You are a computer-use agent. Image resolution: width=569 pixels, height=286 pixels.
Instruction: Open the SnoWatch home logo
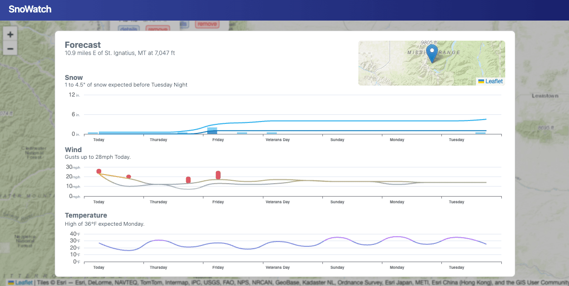[x=30, y=9]
